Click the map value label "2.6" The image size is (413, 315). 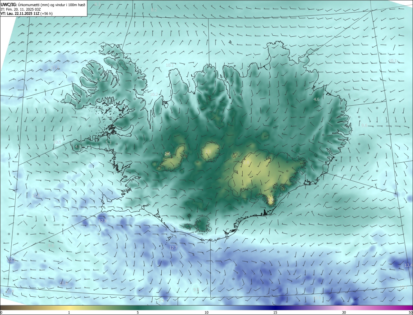(x=167, y=154)
